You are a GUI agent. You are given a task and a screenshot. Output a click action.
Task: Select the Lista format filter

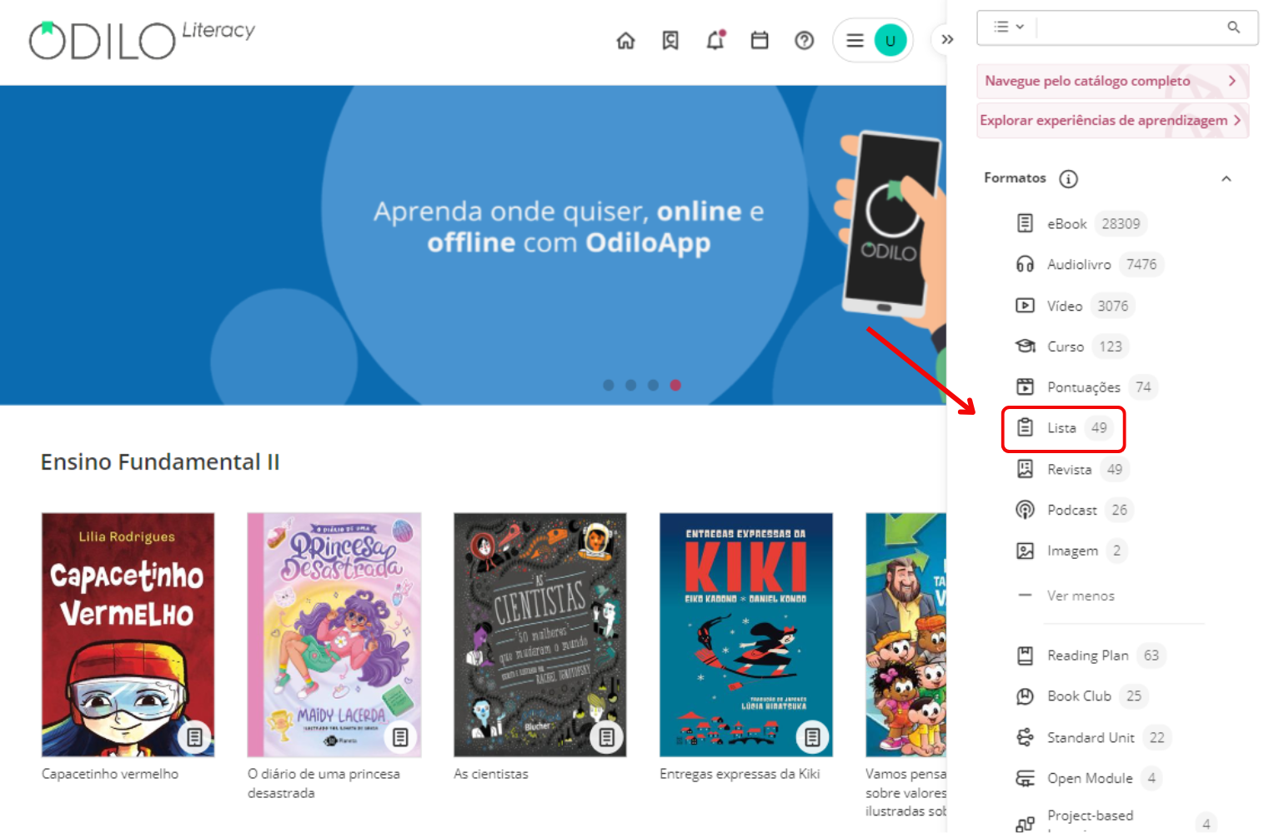coord(1063,428)
